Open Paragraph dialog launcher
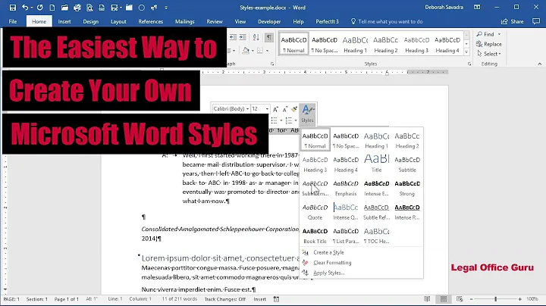Image resolution: width=546 pixels, height=306 pixels. tap(272, 64)
